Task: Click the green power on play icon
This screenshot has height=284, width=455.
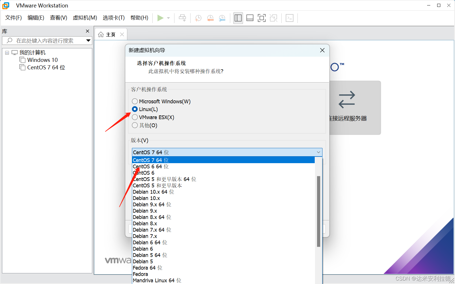Action: tap(160, 18)
